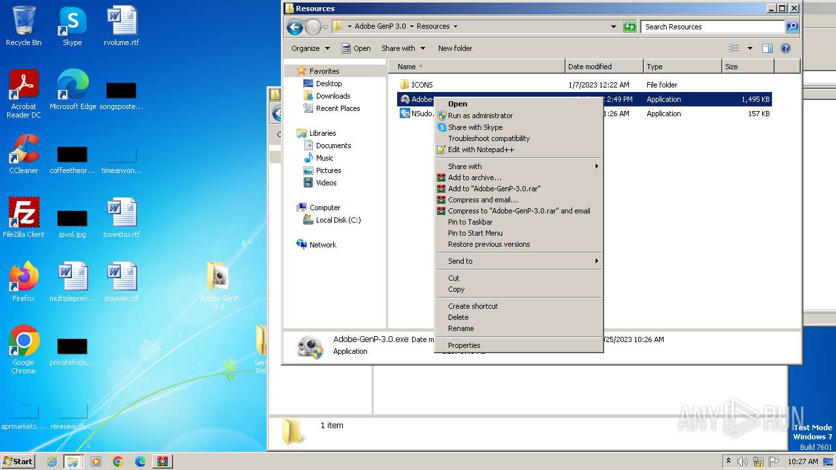836x470 pixels.
Task: Choose Add to "Adobe-GenP-3.0.rar"
Action: [x=519, y=189]
